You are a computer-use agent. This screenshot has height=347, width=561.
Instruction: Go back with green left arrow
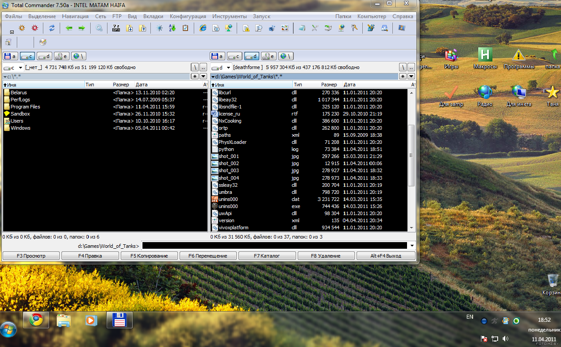pos(69,28)
